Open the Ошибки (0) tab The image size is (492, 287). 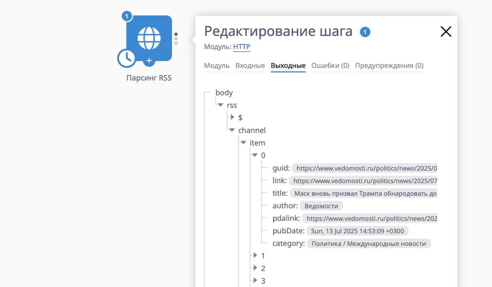(330, 66)
